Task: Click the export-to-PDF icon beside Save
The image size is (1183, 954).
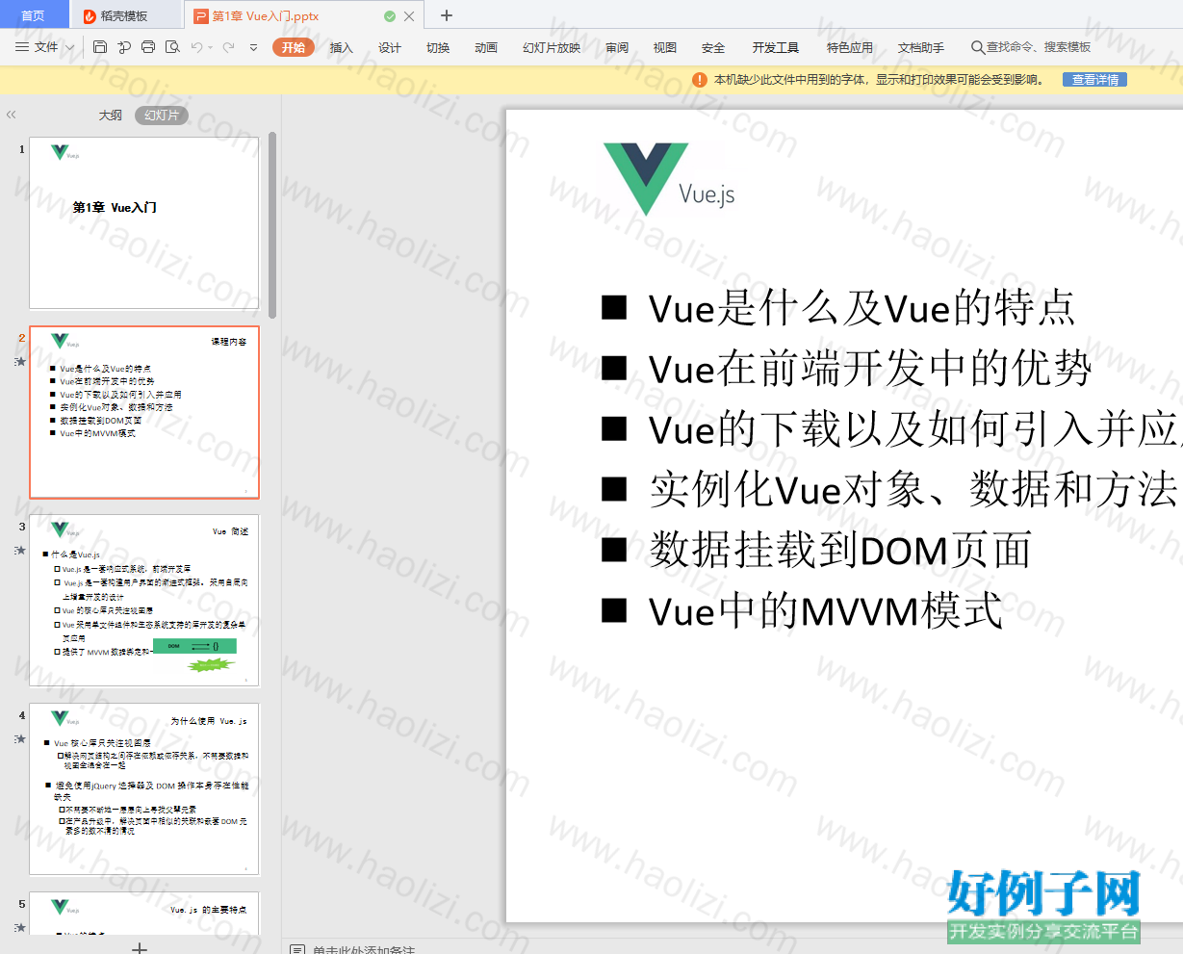Action: coord(124,47)
